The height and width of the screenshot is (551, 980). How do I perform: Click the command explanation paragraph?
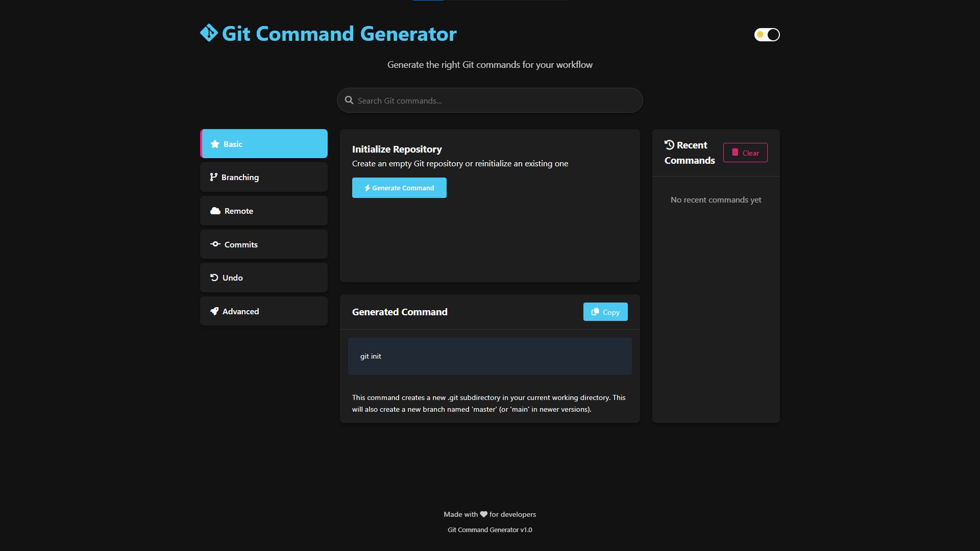(x=489, y=403)
